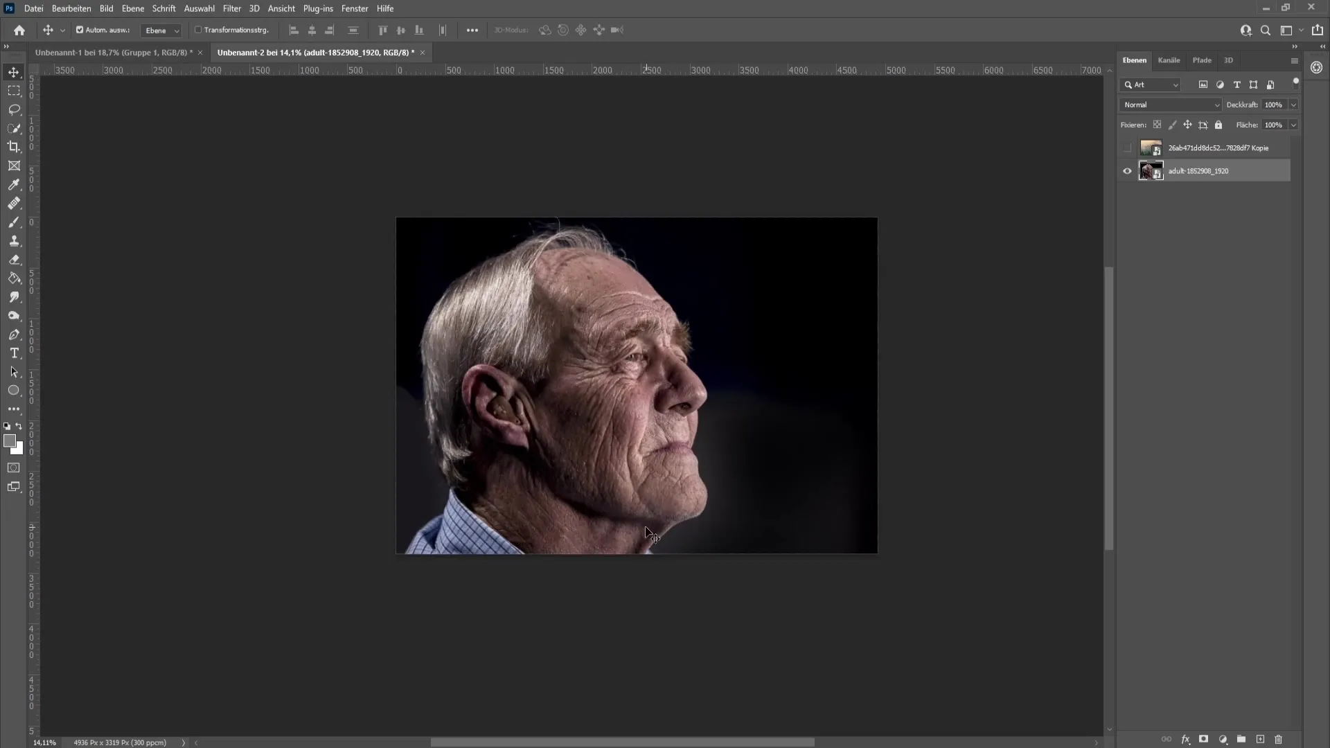Select the Brush tool
The image size is (1330, 748).
pos(14,222)
